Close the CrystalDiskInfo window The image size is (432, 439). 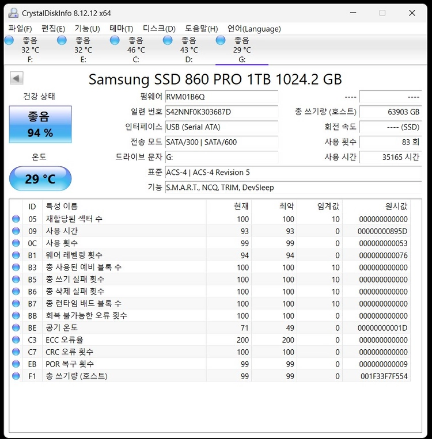click(x=412, y=13)
